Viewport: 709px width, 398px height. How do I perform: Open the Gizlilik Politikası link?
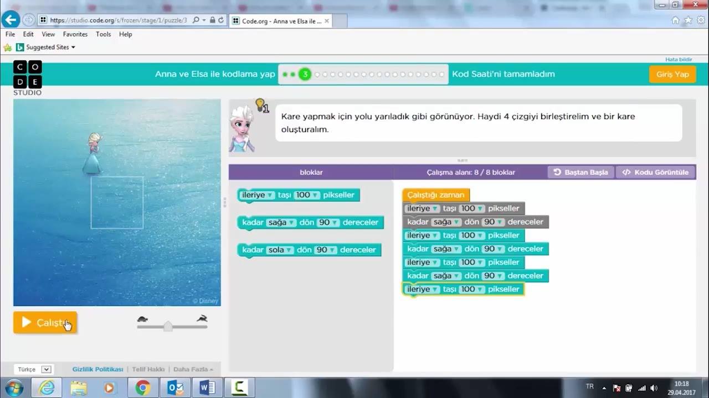pyautogui.click(x=97, y=369)
